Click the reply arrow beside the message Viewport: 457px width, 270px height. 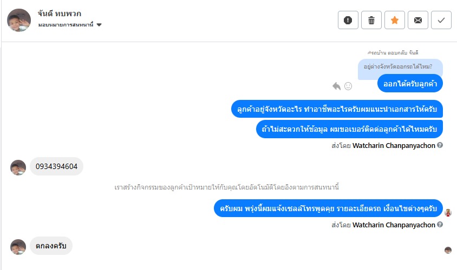(x=336, y=86)
